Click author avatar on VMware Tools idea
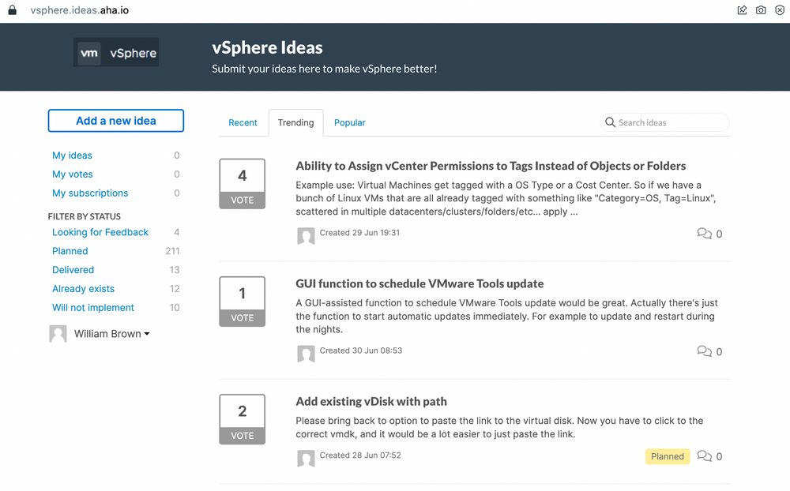 (306, 354)
